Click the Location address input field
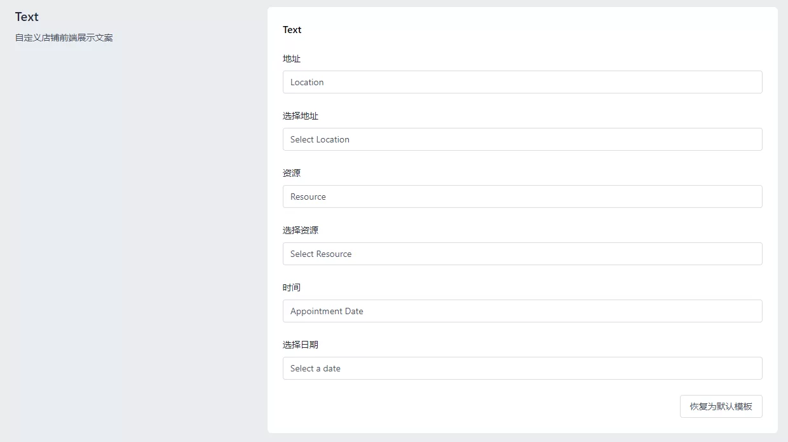 522,82
